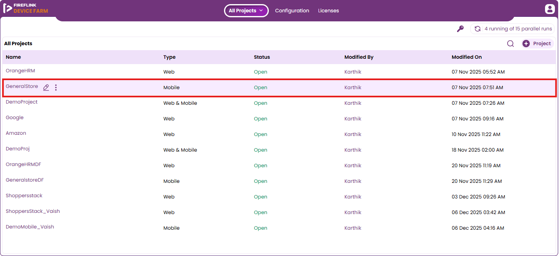Open the DemoMobile_Vaish project
This screenshot has width=559, height=256.
[x=30, y=227]
